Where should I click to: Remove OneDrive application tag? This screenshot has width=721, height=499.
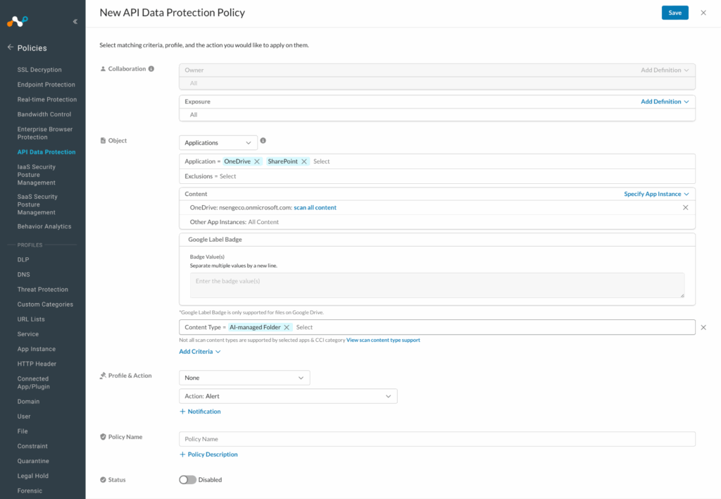[x=257, y=161]
